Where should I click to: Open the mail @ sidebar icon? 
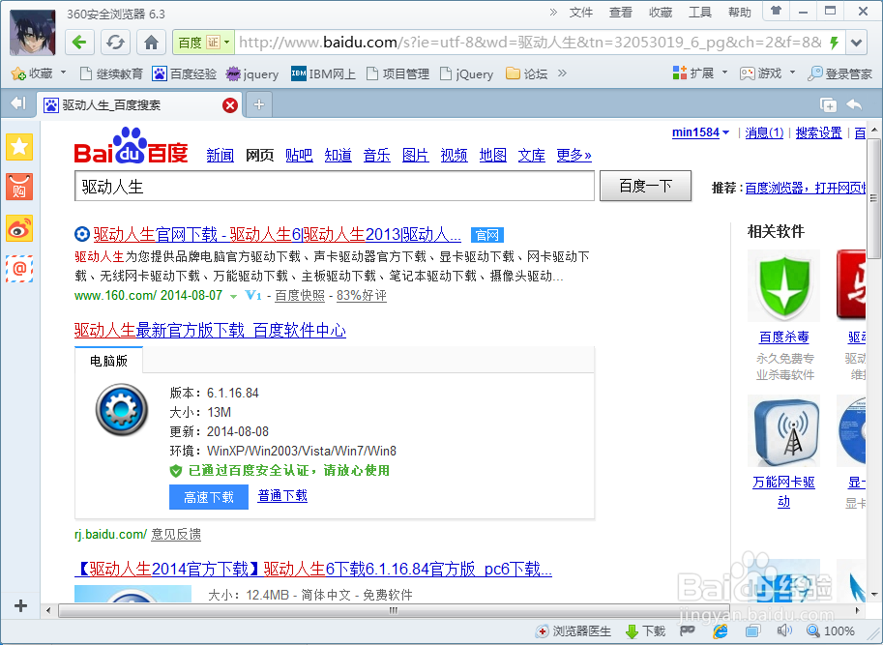(19, 269)
